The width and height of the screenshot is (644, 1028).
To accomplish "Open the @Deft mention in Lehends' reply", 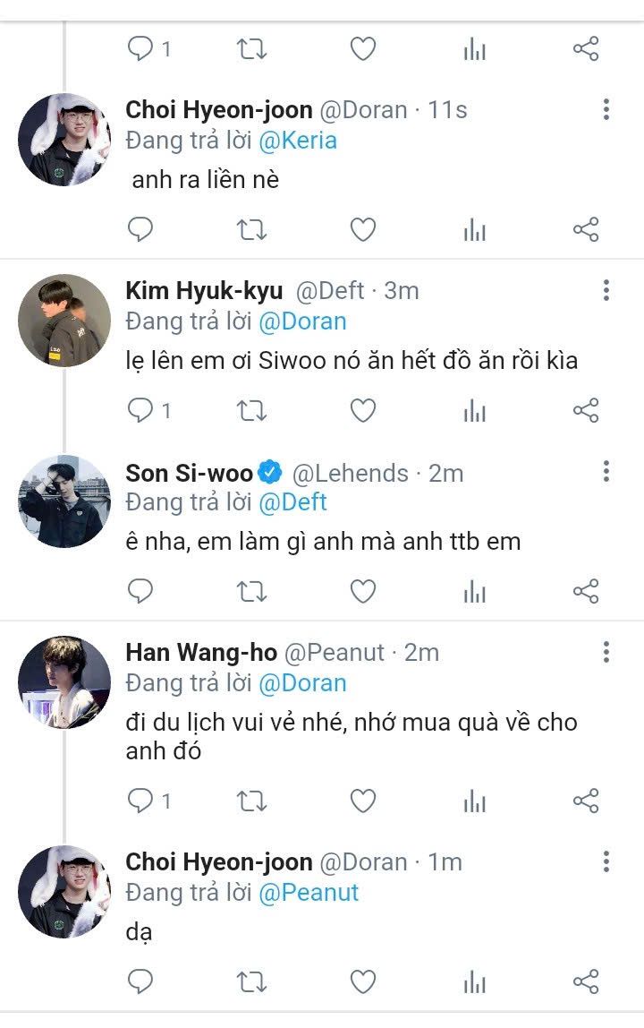I will click(x=292, y=502).
